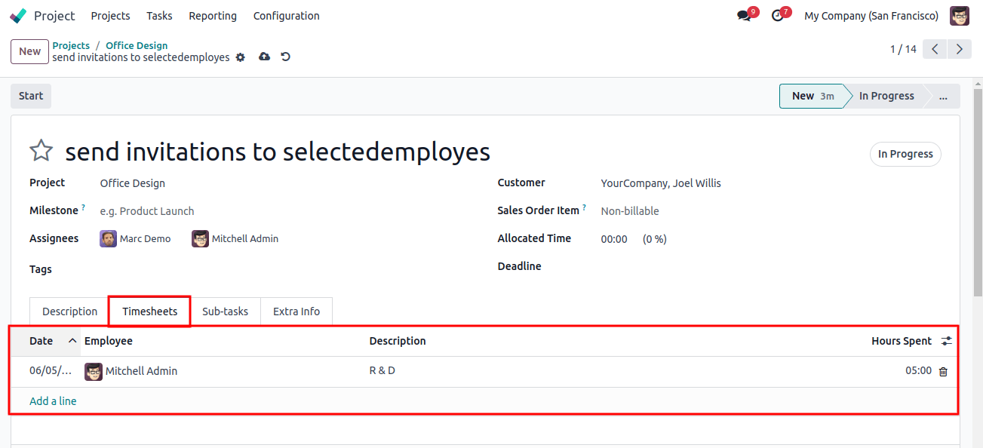Image resolution: width=983 pixels, height=448 pixels.
Task: Click the In Progress state badge
Action: [905, 154]
